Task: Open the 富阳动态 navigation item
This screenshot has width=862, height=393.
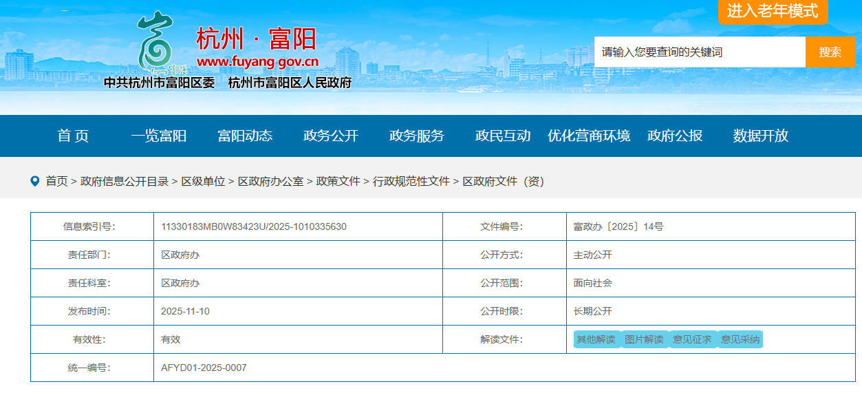Action: pyautogui.click(x=245, y=136)
